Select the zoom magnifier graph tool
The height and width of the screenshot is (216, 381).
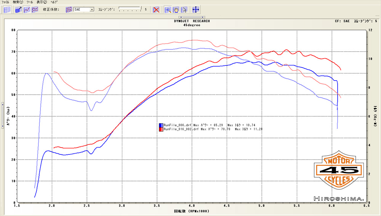(168, 10)
